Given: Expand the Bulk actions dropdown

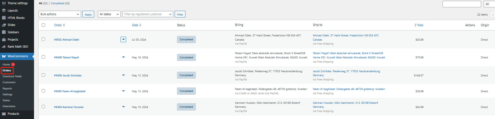Looking at the screenshot, I should tap(60, 14).
